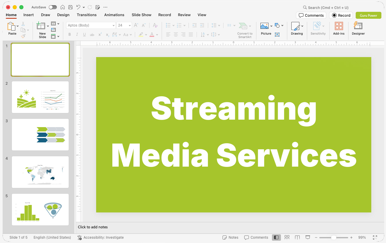Click the 99% zoom level
Viewport: 386px width, 243px height.
click(362, 238)
